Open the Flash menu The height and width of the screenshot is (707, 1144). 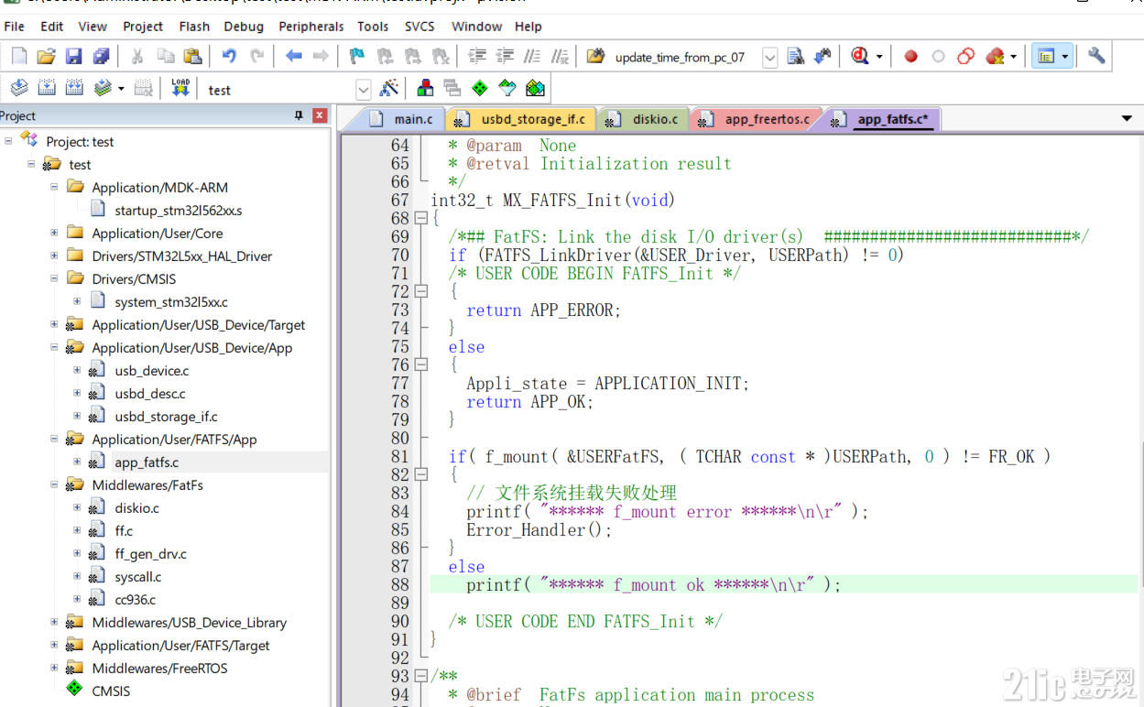pyautogui.click(x=194, y=27)
